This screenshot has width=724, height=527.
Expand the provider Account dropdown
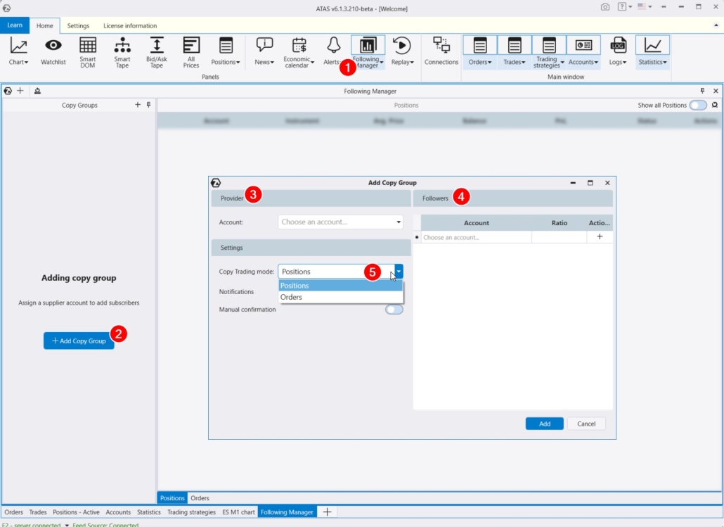click(x=341, y=222)
